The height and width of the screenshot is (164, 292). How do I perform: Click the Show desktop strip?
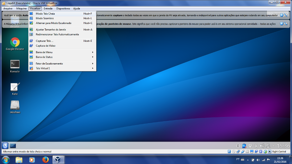tap(291, 160)
